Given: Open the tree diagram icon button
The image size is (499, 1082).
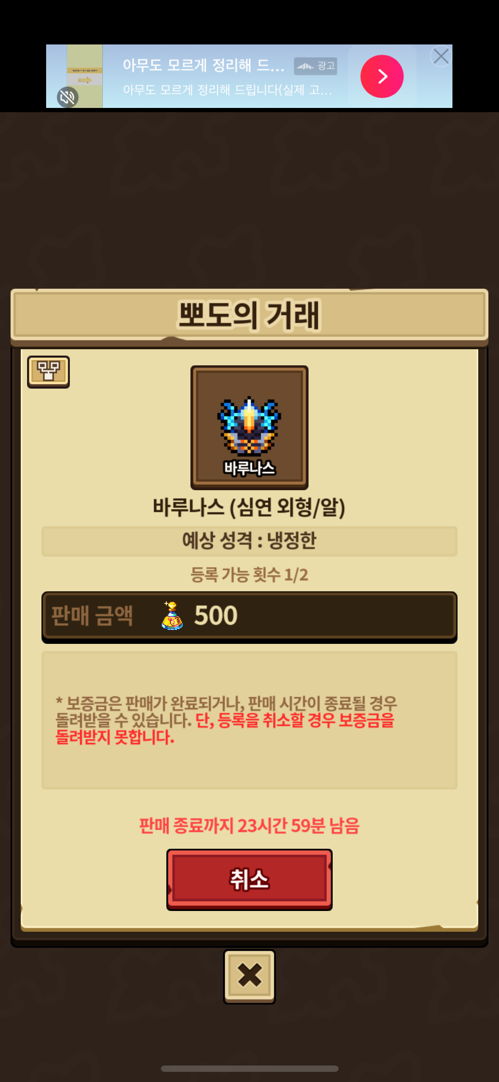Looking at the screenshot, I should point(48,372).
